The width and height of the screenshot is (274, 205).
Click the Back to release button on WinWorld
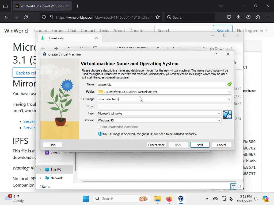click(24, 73)
